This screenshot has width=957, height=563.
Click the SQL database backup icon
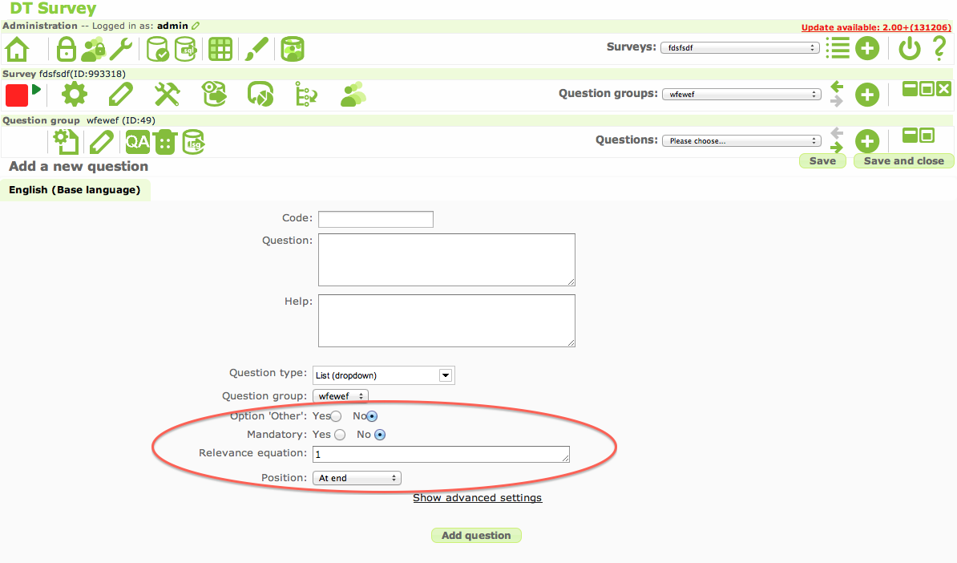[x=185, y=49]
